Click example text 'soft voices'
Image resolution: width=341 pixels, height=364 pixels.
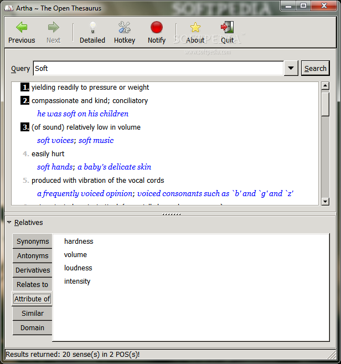click(55, 140)
